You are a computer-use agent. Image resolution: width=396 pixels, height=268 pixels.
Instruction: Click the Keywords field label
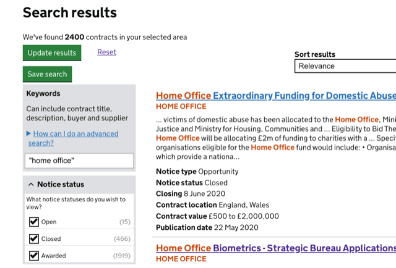[43, 94]
